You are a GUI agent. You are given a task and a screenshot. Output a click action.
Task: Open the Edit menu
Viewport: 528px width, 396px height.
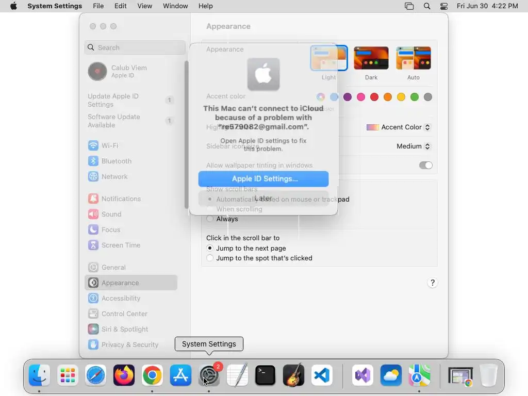point(120,6)
